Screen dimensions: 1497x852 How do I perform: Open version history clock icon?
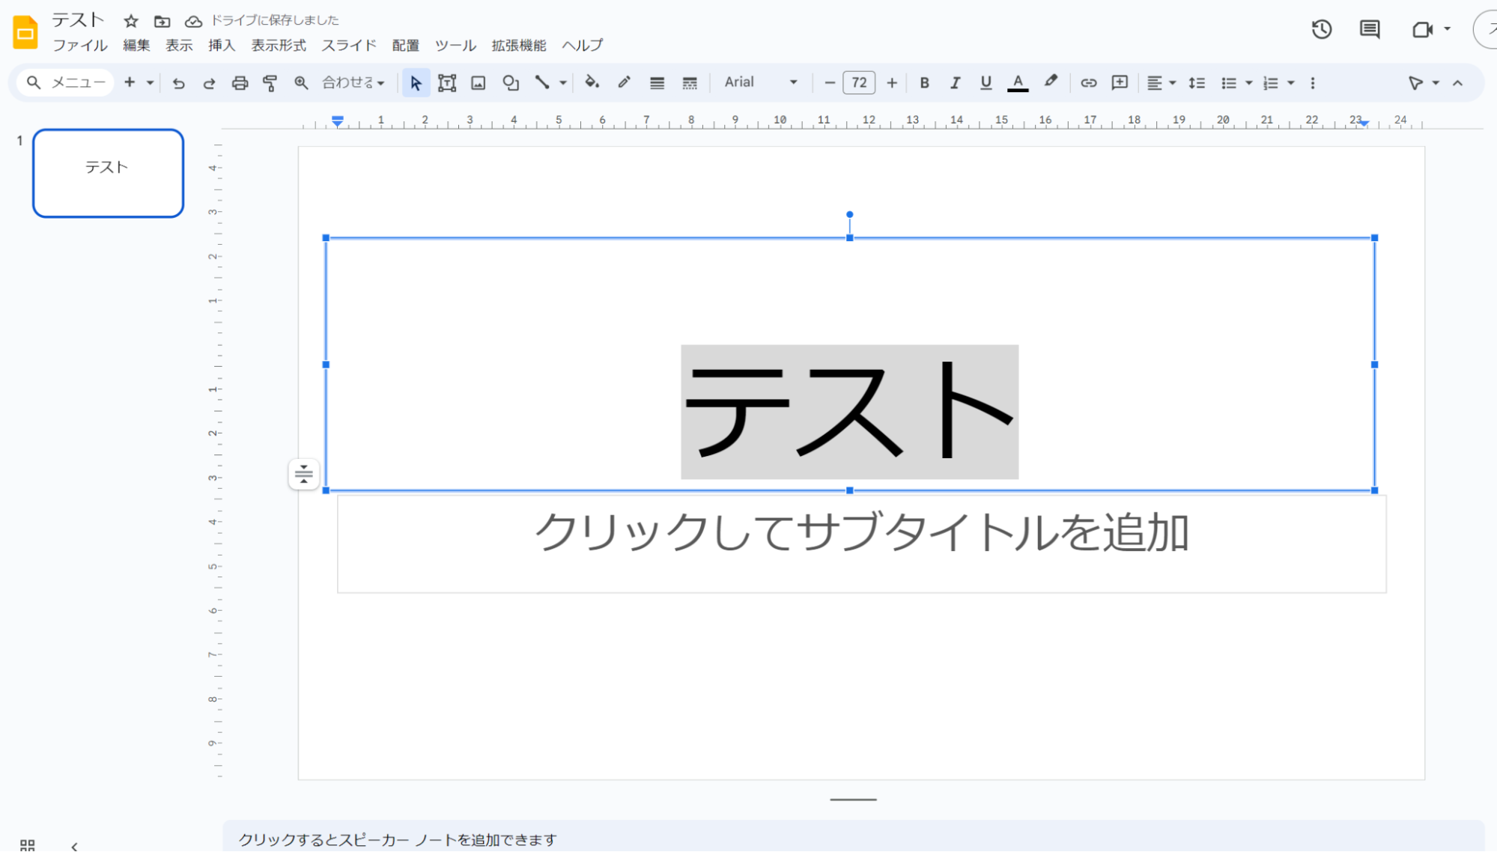point(1322,29)
